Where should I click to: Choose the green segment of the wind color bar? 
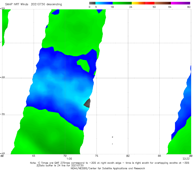[x=122, y=3]
